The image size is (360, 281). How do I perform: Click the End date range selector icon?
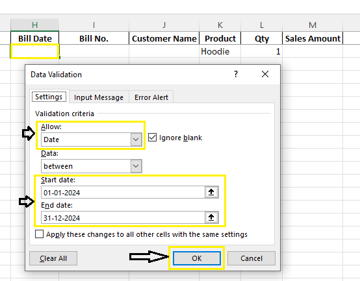[211, 217]
